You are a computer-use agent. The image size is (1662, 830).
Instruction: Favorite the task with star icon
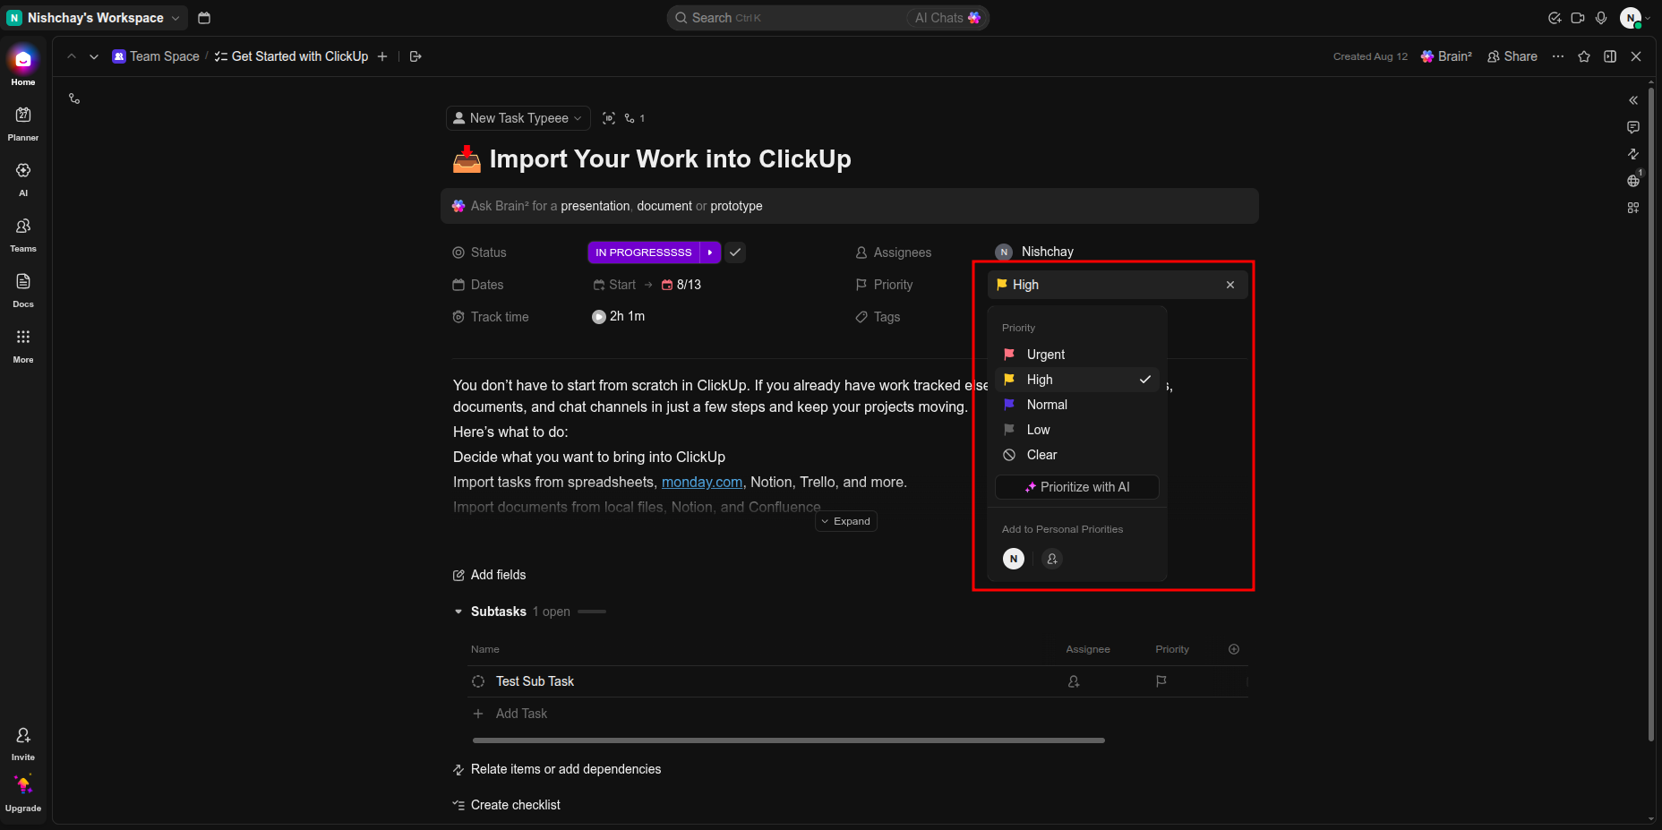(1584, 56)
